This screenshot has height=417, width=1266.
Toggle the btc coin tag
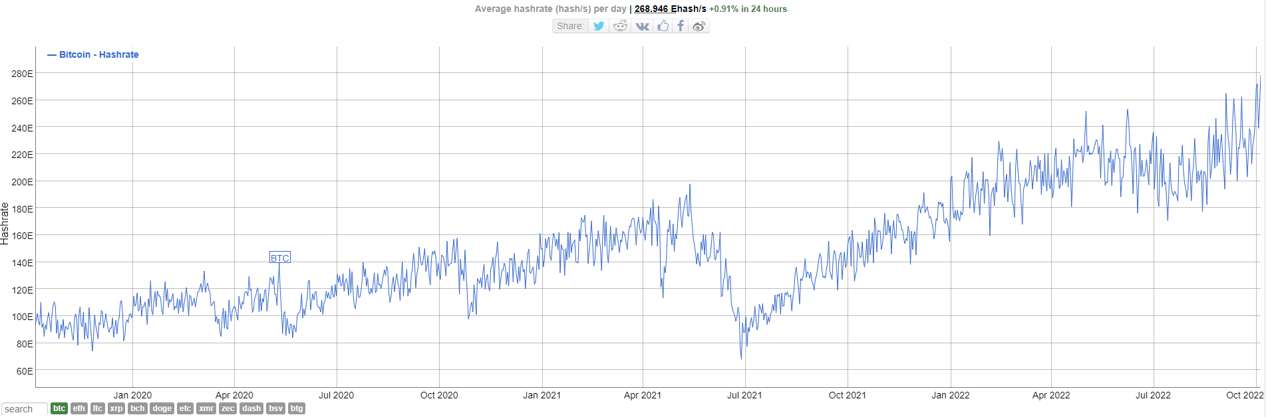59,408
